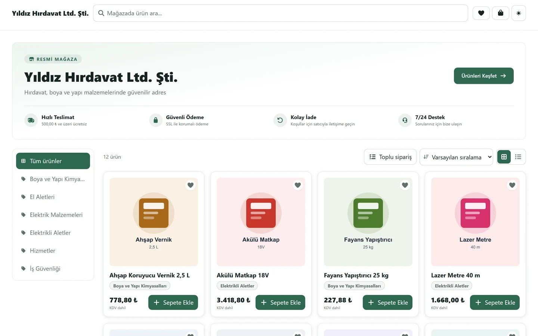Open the Ahşap Koruyucu Vernik 2,5 L title

click(149, 275)
